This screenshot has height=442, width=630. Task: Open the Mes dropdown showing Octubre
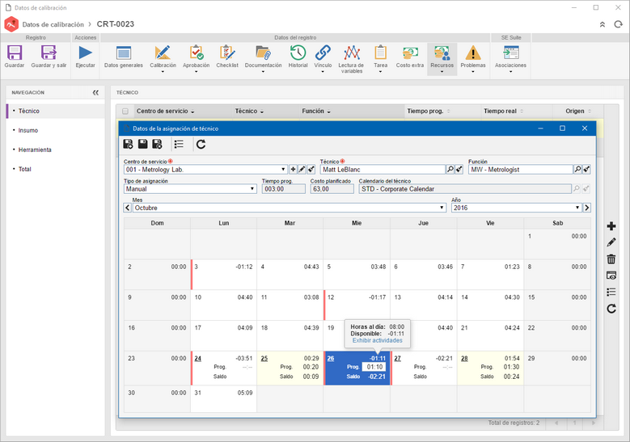coord(442,208)
